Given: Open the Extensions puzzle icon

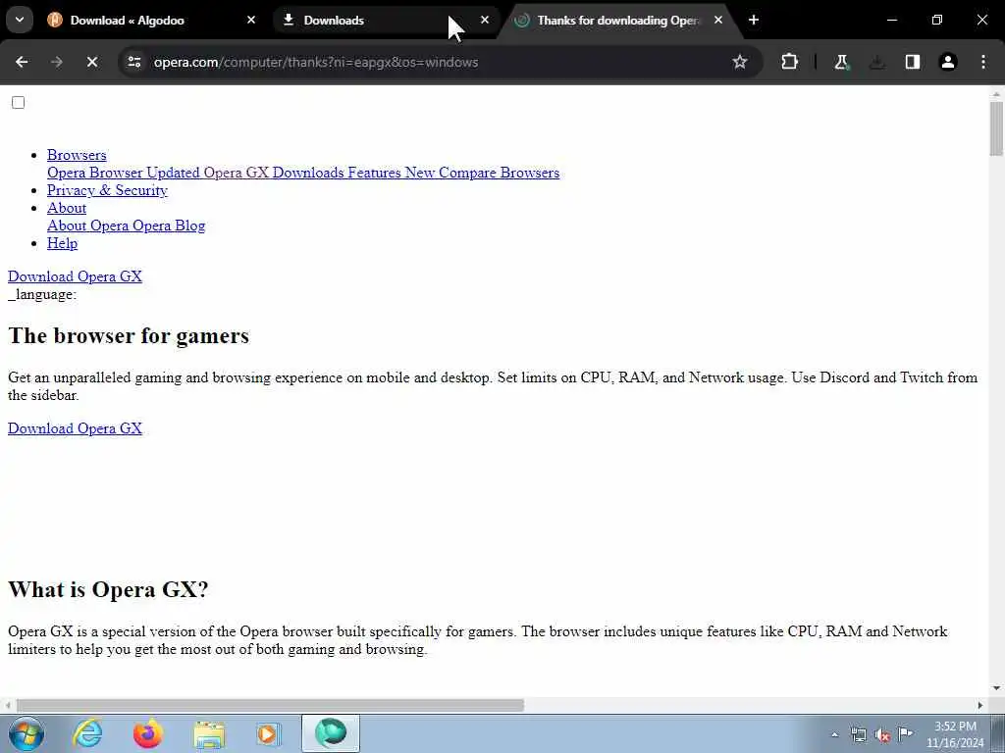Looking at the screenshot, I should tap(790, 62).
